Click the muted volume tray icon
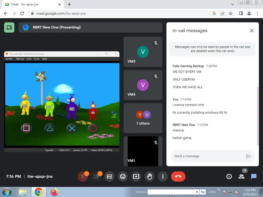Screen dimensions: 263x197 237,192
